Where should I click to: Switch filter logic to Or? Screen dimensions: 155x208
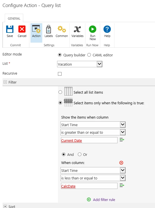[79, 154]
